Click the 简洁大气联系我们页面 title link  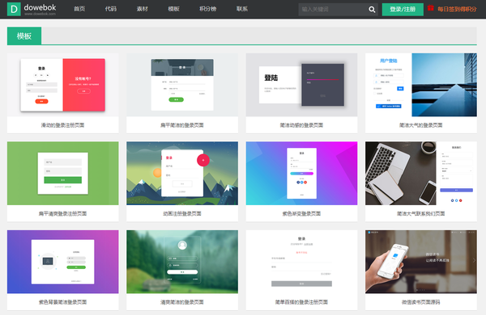421,213
